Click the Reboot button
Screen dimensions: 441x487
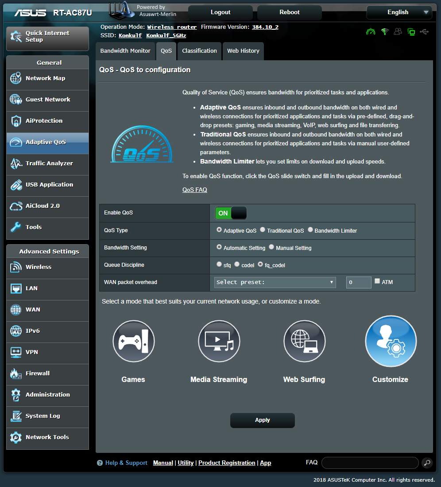pos(289,12)
